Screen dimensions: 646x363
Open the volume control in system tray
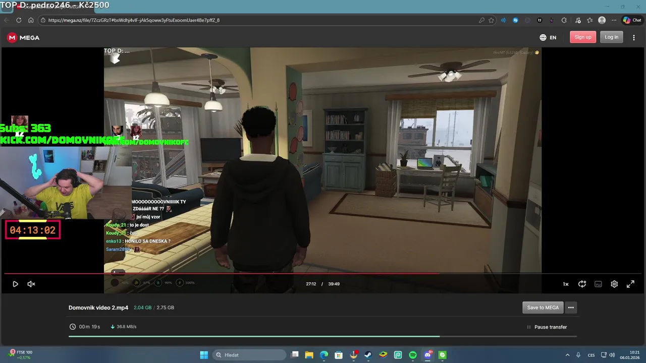click(612, 355)
